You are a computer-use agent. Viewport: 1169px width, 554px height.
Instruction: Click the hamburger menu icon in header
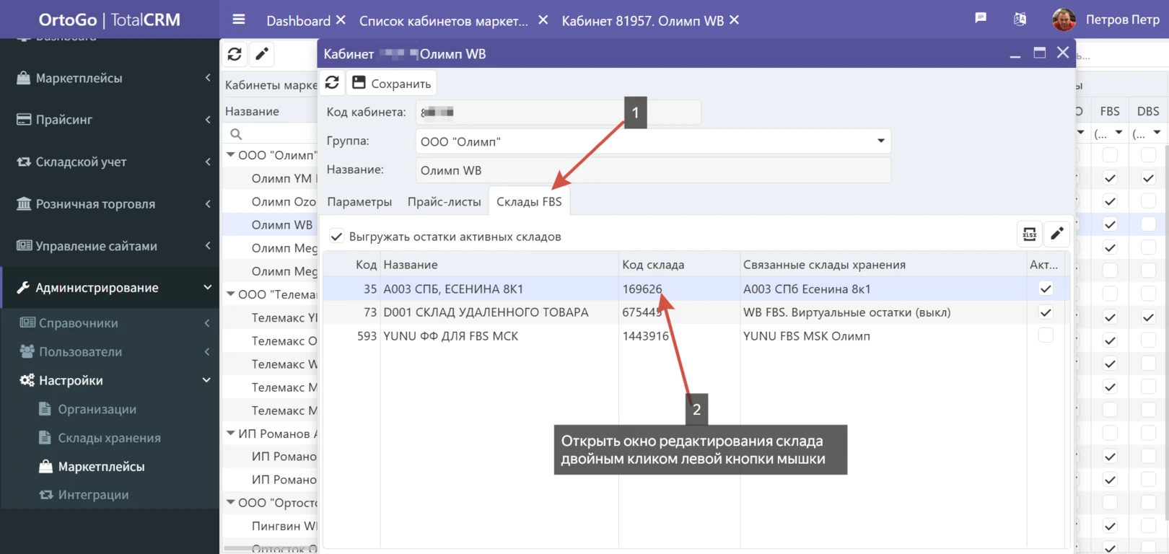239,19
